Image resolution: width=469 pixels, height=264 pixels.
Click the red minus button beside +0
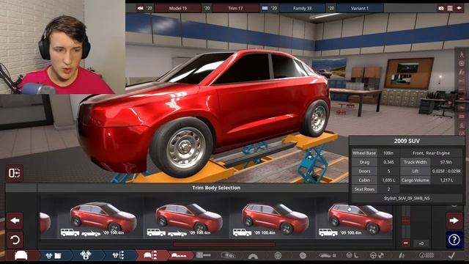click(406, 243)
